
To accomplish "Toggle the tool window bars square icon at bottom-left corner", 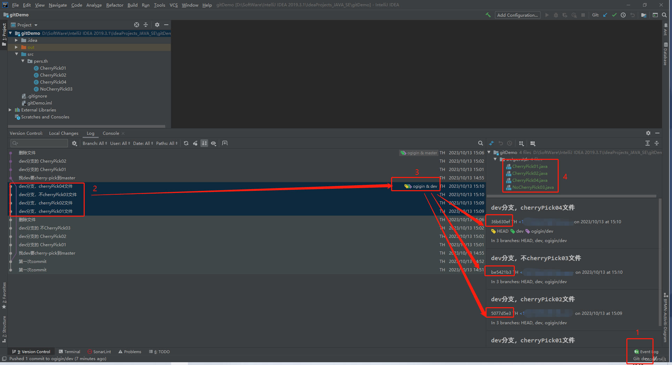I will pyautogui.click(x=4, y=359).
